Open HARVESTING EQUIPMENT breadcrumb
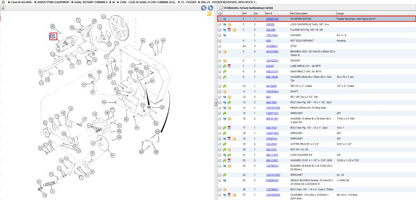 click(53, 2)
